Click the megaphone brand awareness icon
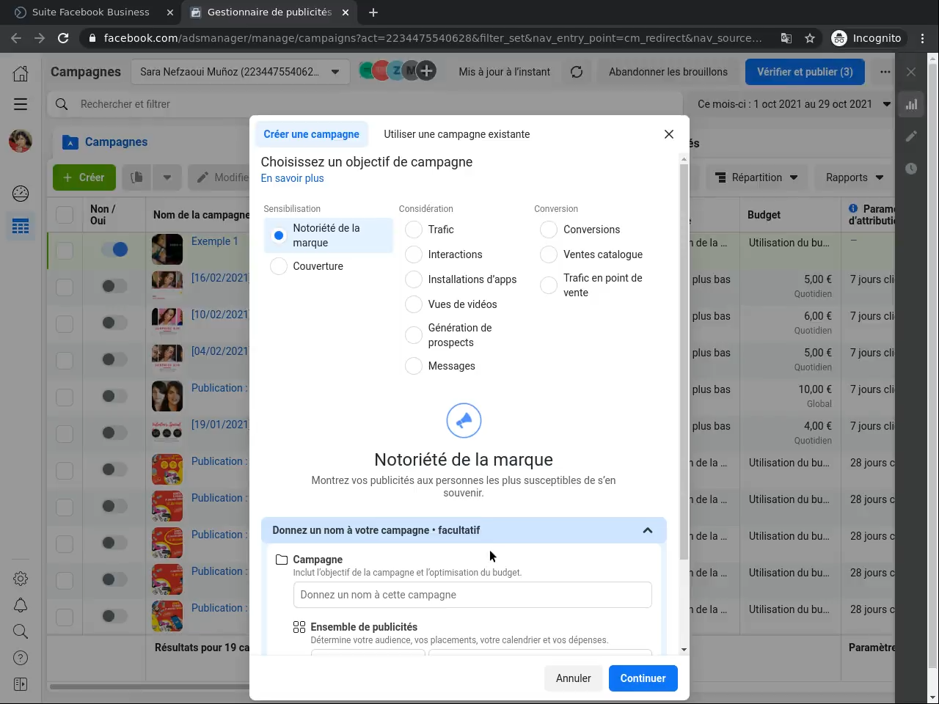This screenshot has width=939, height=704. point(464,421)
